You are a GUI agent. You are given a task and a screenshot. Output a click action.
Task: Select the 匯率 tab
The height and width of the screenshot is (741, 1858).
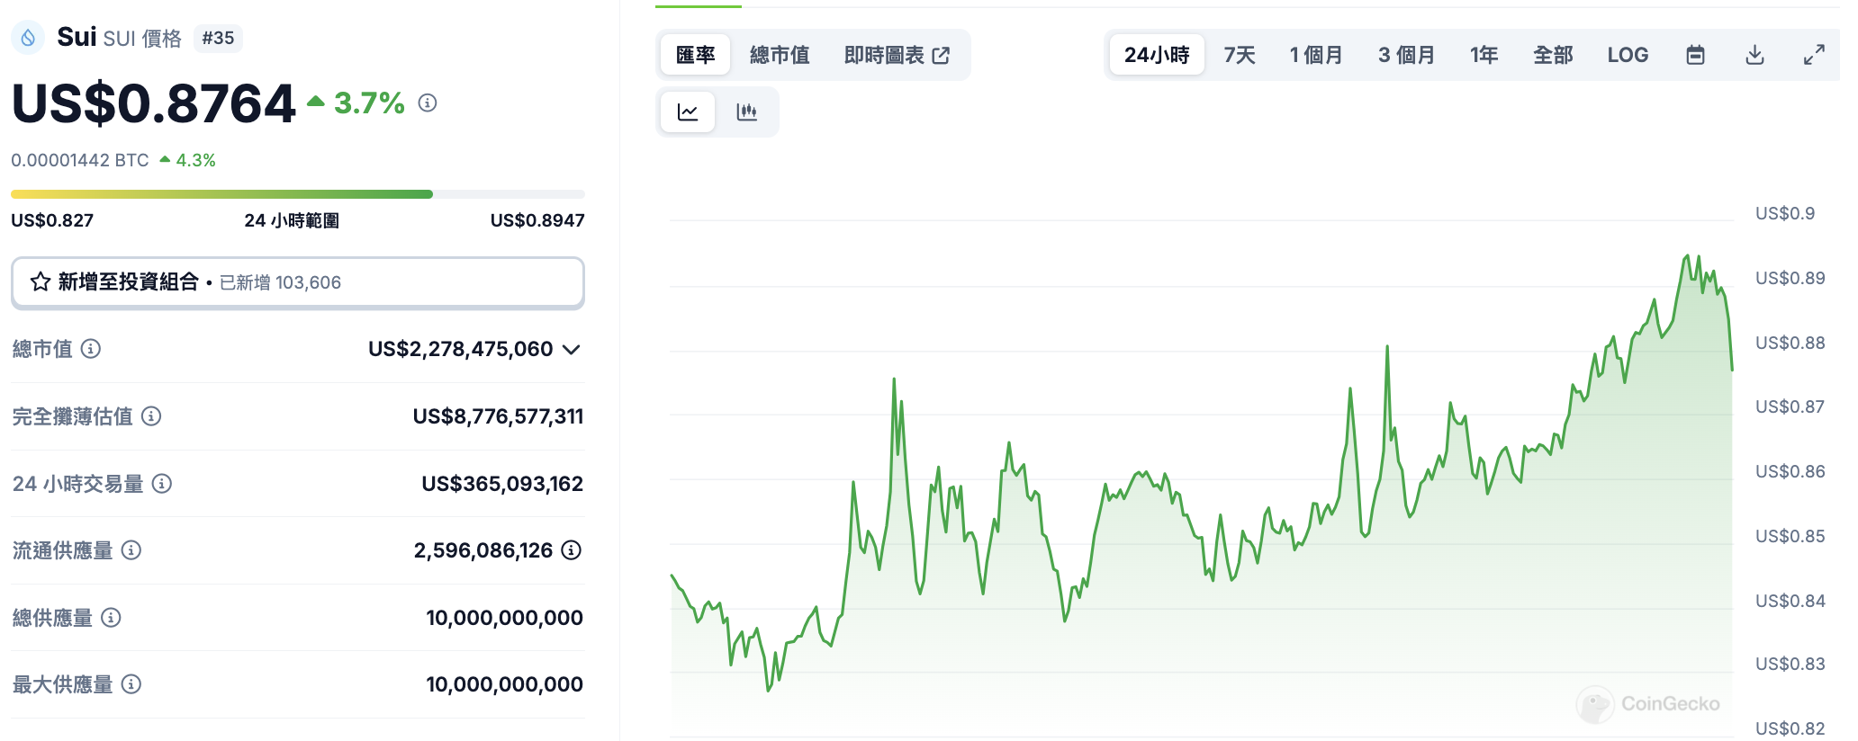(695, 55)
